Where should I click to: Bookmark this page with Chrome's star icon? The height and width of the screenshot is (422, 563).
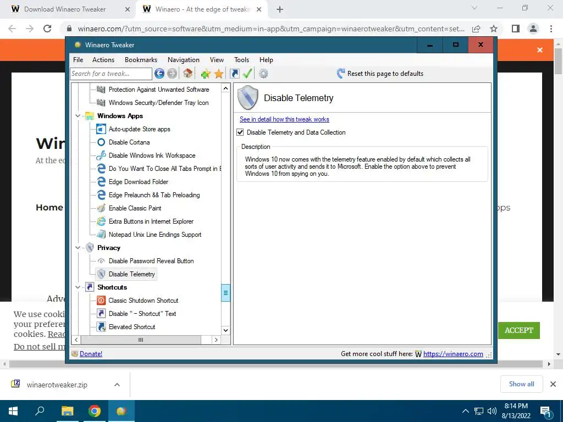tap(494, 29)
